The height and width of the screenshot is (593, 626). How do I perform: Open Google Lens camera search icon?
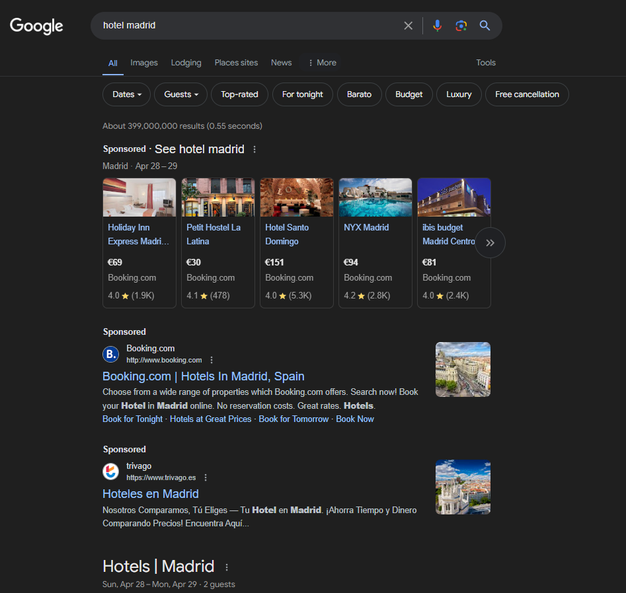coord(461,25)
